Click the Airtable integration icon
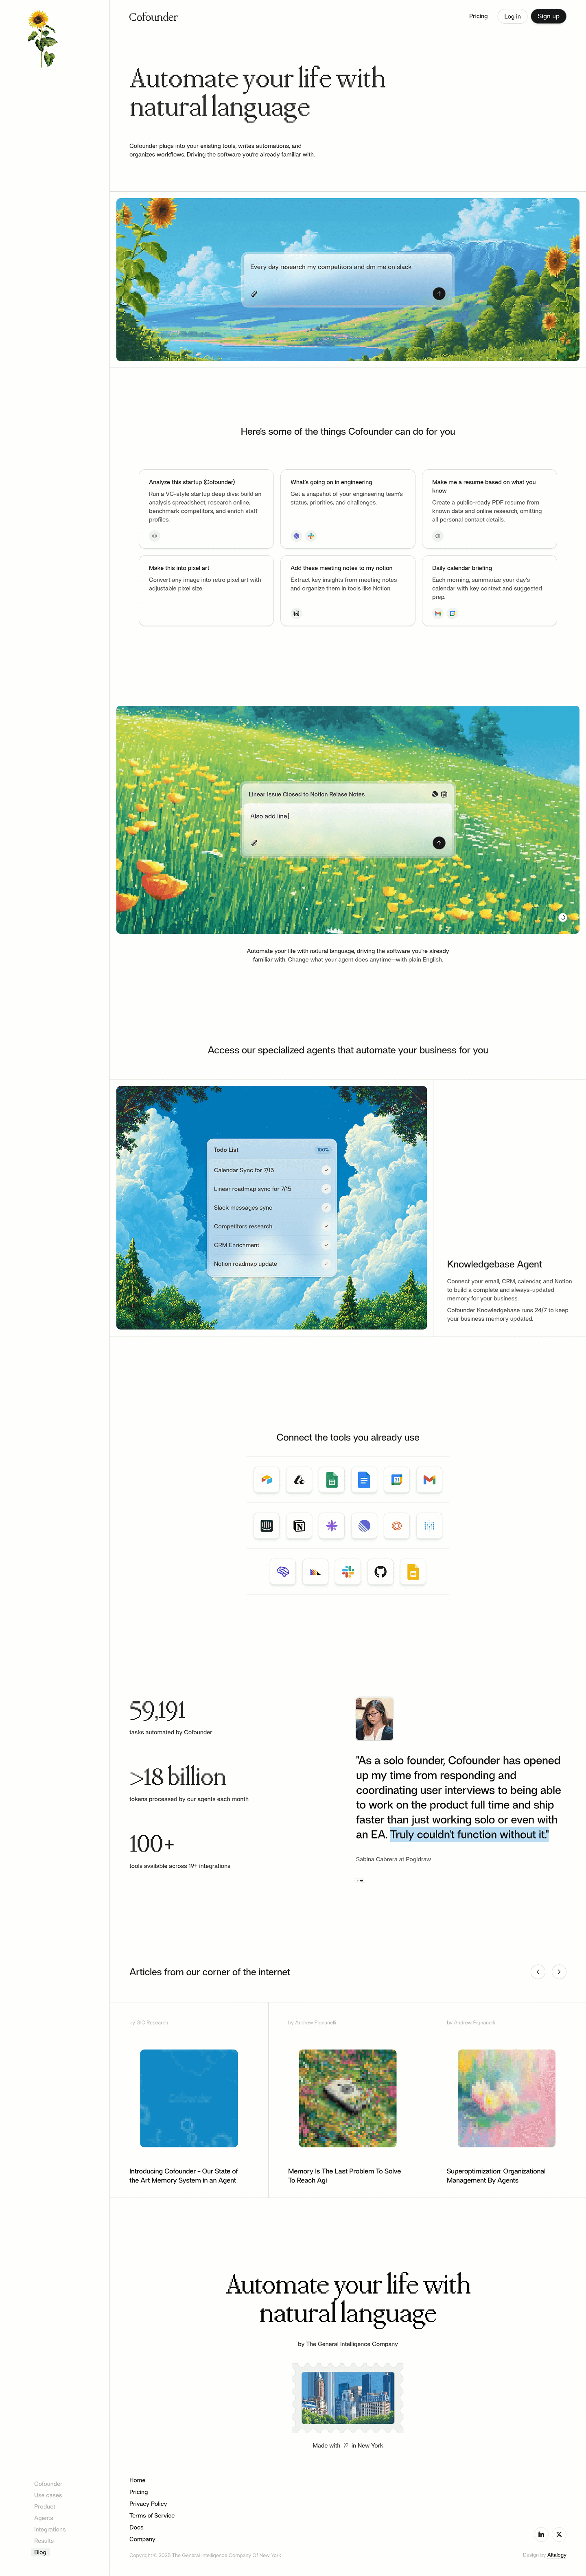 point(266,1480)
